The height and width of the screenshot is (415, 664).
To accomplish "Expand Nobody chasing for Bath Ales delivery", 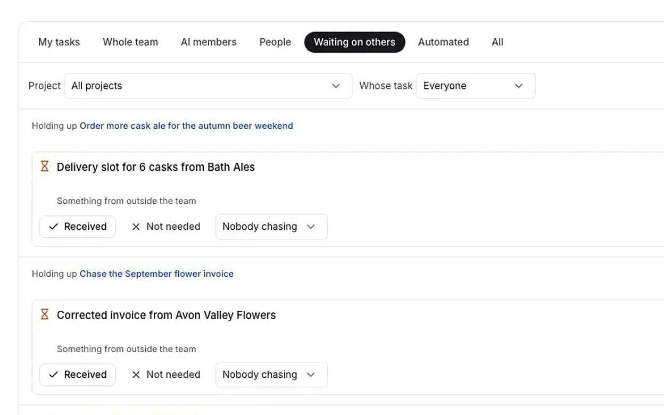I will 271,227.
